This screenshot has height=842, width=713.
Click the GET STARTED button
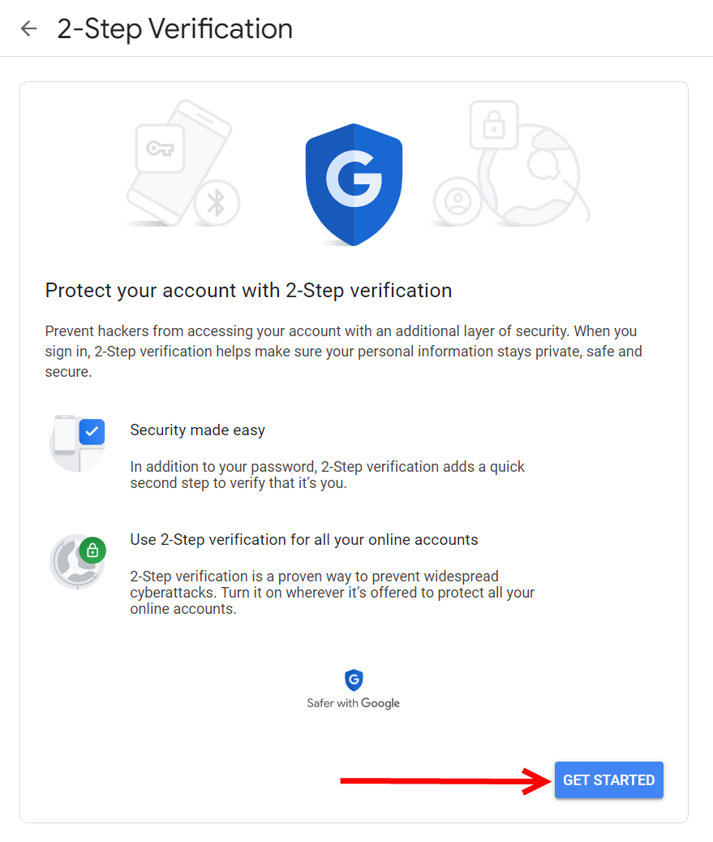(609, 779)
